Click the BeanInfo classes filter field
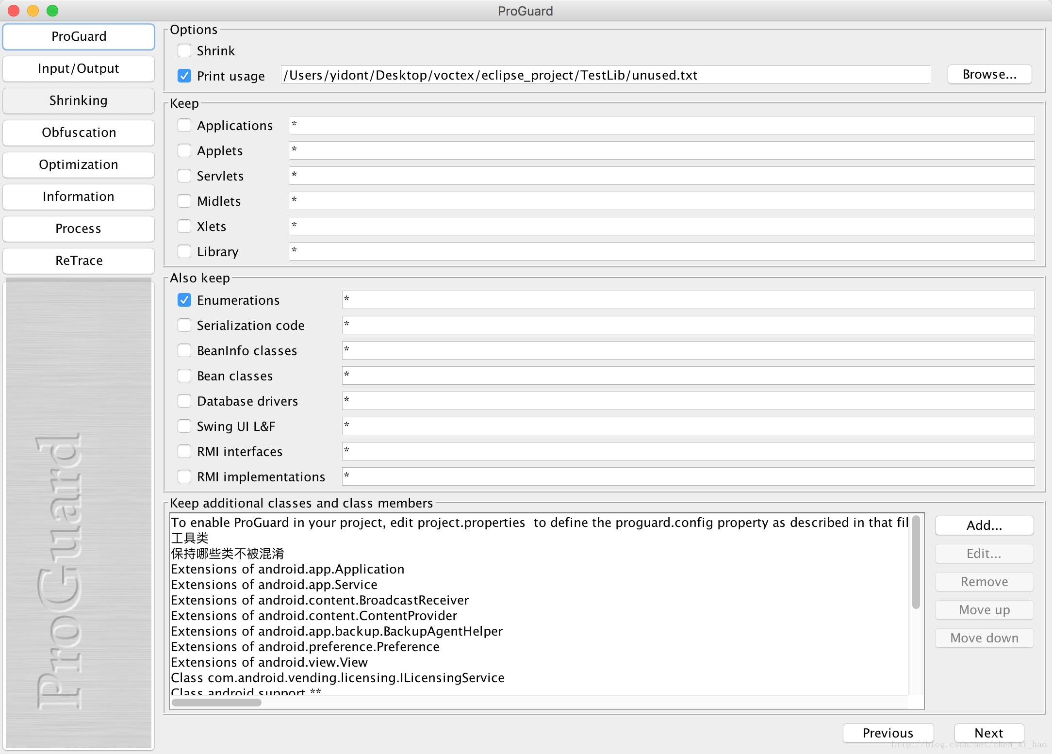Viewport: 1052px width, 754px height. pyautogui.click(x=689, y=350)
